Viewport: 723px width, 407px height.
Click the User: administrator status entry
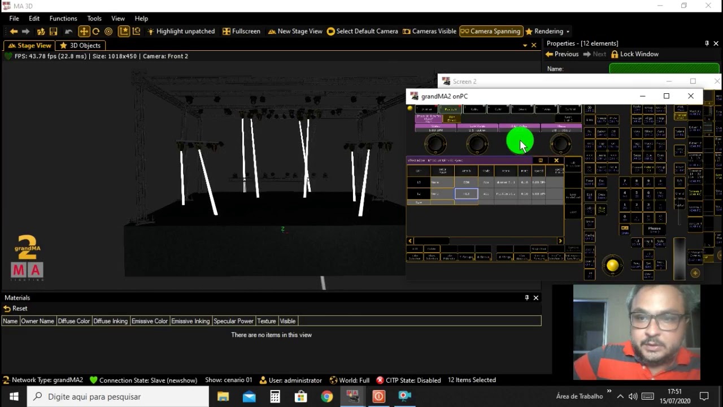coord(290,380)
